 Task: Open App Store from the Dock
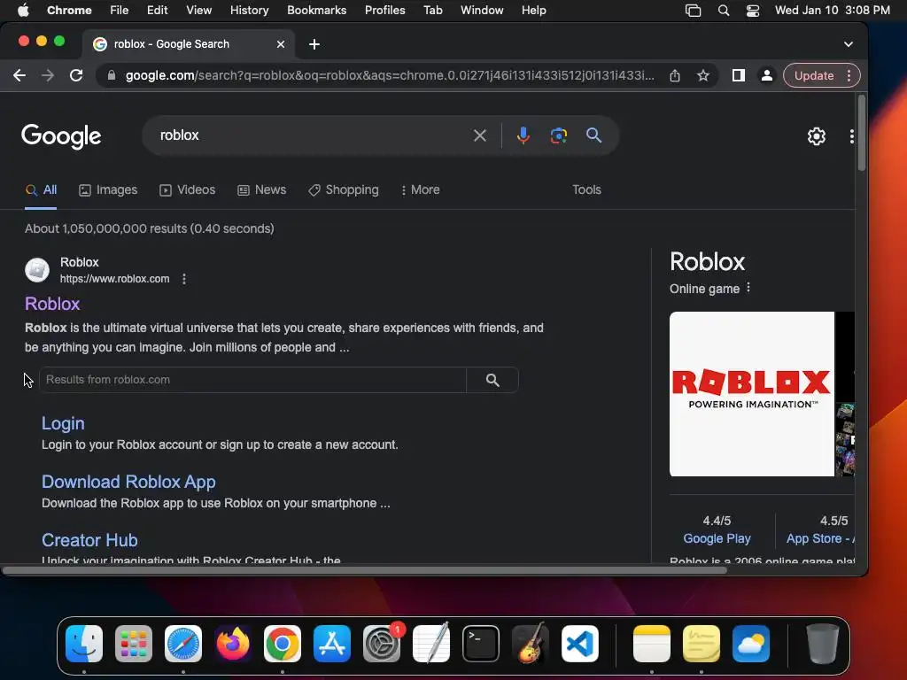pyautogui.click(x=332, y=644)
